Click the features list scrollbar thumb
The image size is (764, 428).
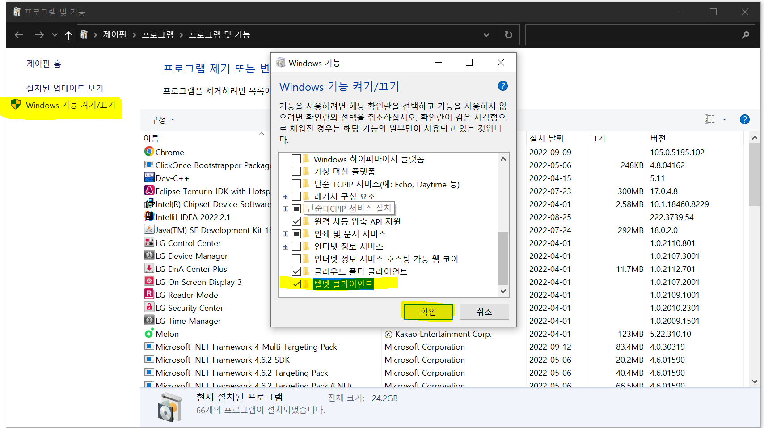click(503, 258)
